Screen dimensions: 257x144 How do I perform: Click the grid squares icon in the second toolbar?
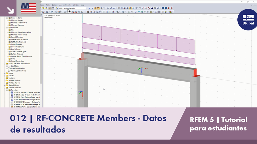[159, 12]
